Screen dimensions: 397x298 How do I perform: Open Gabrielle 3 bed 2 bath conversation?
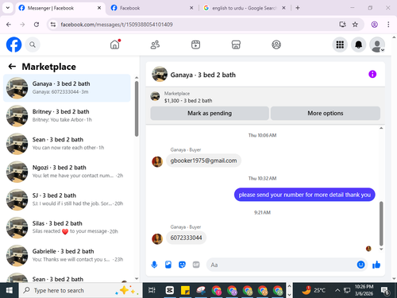click(x=67, y=256)
